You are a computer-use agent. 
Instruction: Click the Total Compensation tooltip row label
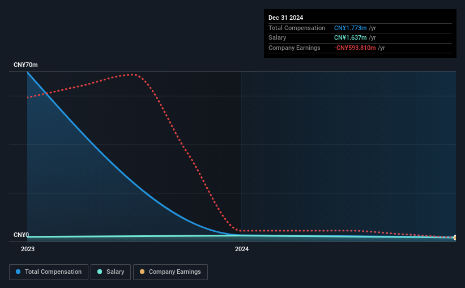point(297,28)
